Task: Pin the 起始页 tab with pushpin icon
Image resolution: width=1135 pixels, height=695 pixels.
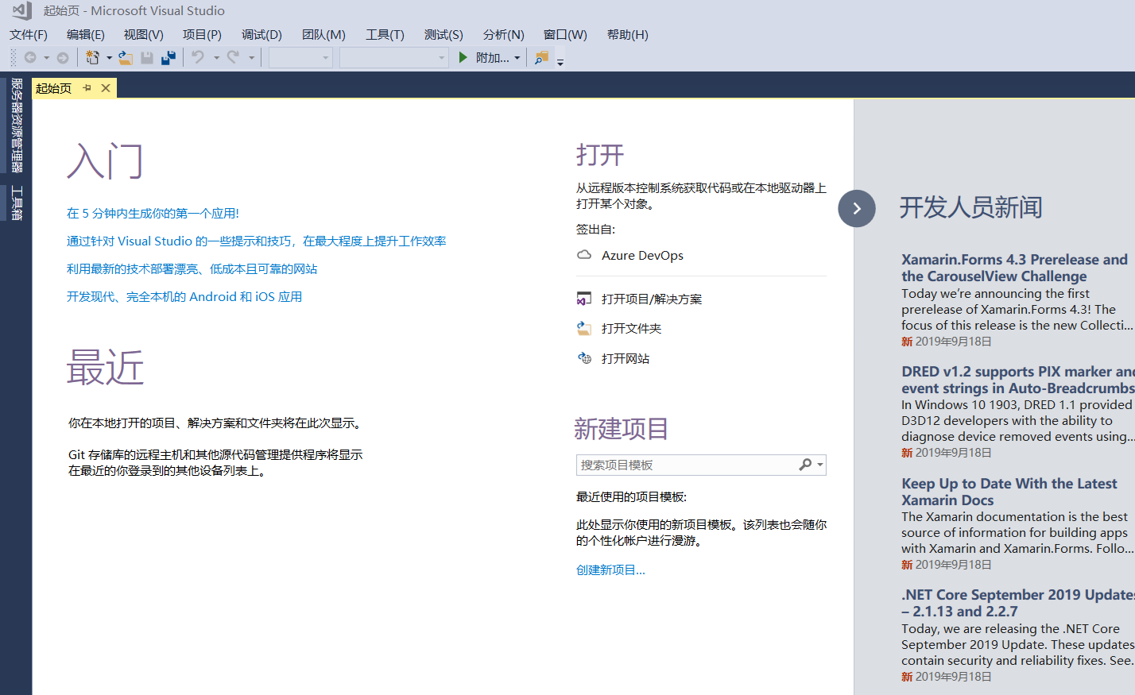Action: point(87,88)
